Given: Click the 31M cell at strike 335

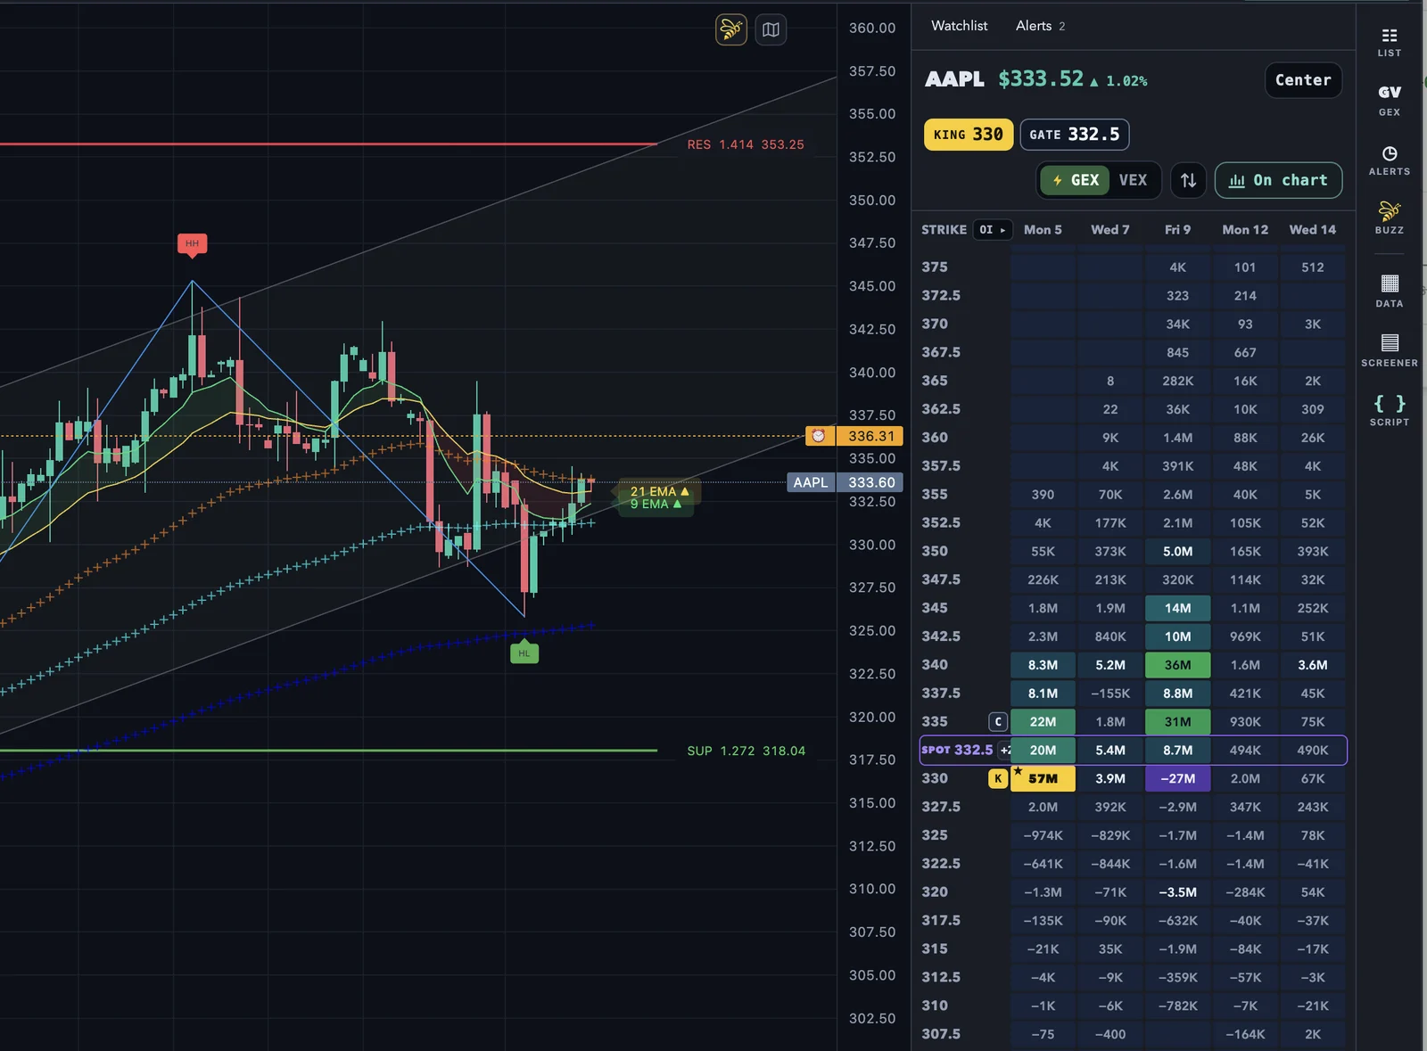Looking at the screenshot, I should pyautogui.click(x=1177, y=722).
